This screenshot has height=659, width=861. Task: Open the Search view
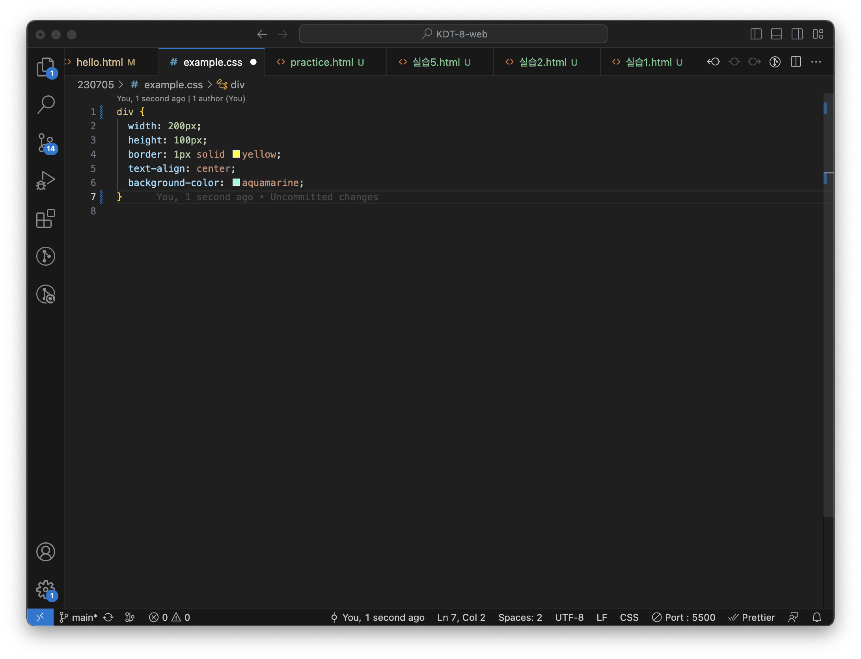[46, 104]
